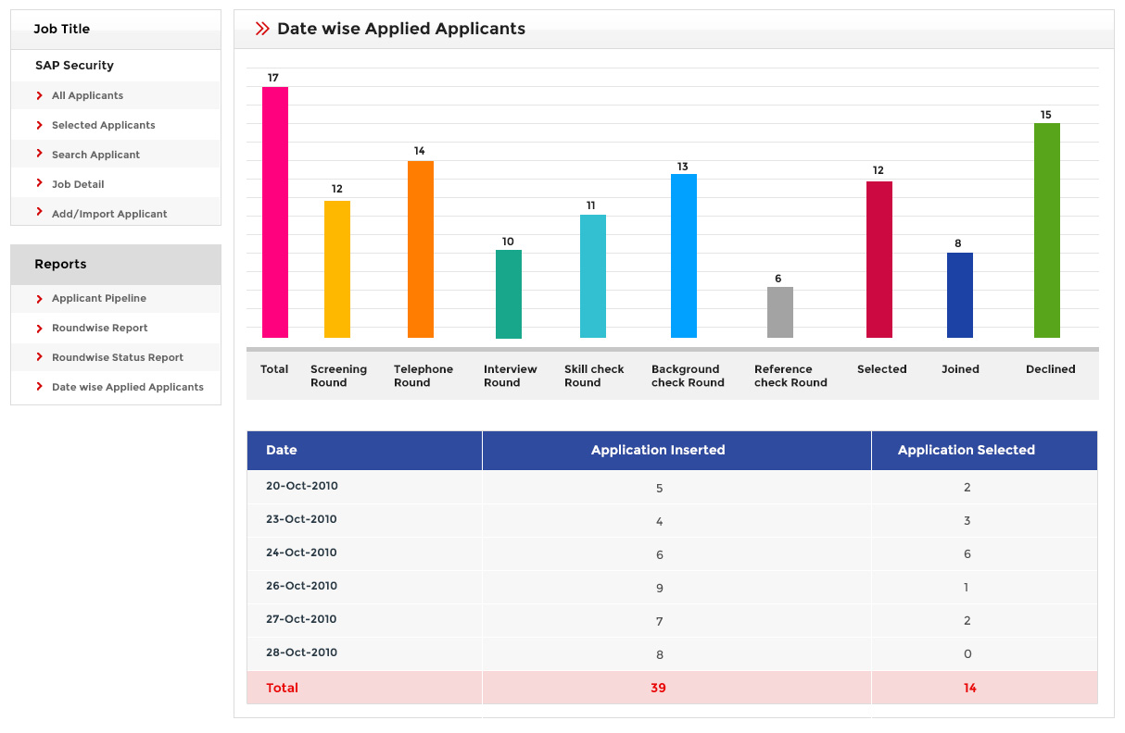Click the Job Title panel header
This screenshot has height=733, width=1125.
tap(116, 30)
